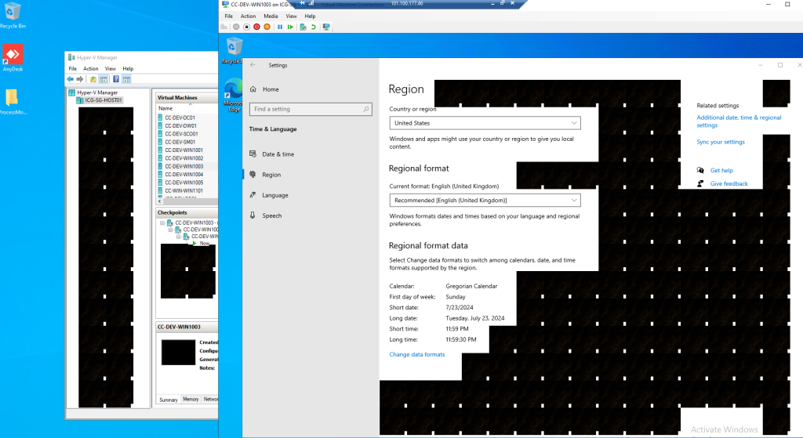Click the search magnifier in Find a setting
The image size is (803, 438).
click(x=365, y=109)
